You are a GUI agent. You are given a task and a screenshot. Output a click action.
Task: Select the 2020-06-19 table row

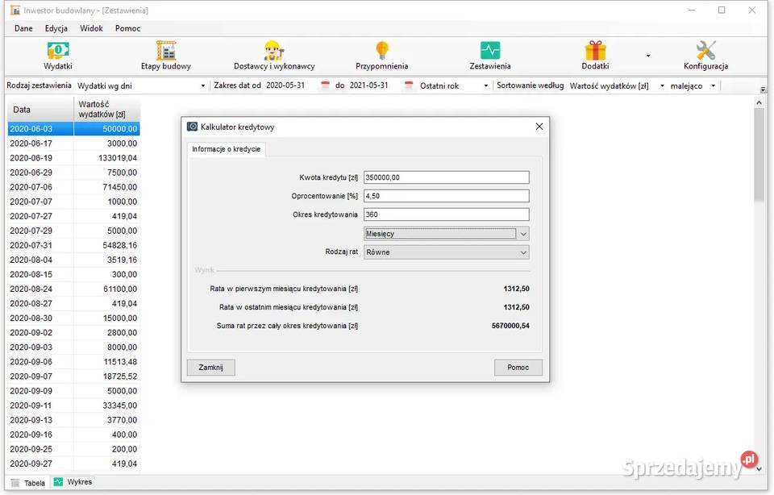point(73,158)
